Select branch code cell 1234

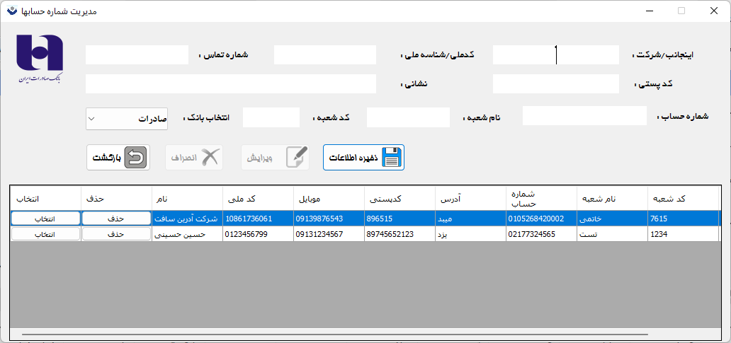pos(684,234)
